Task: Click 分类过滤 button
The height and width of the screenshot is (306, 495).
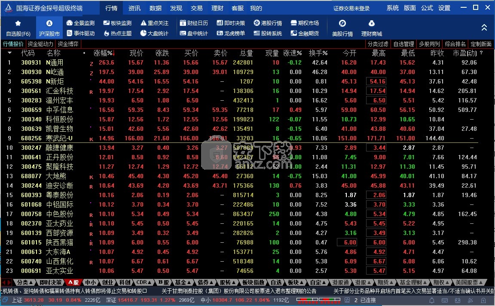Action: point(378,44)
